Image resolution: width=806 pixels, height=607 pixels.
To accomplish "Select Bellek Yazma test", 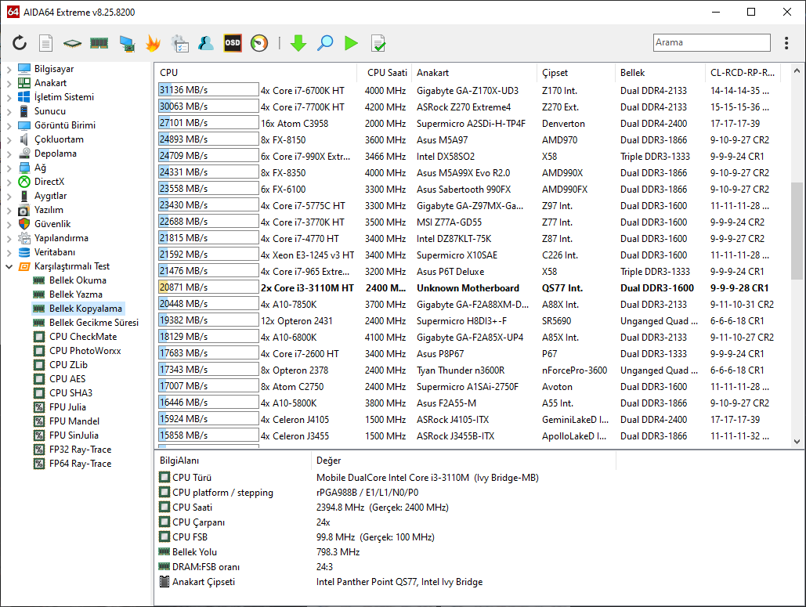I will (x=75, y=294).
